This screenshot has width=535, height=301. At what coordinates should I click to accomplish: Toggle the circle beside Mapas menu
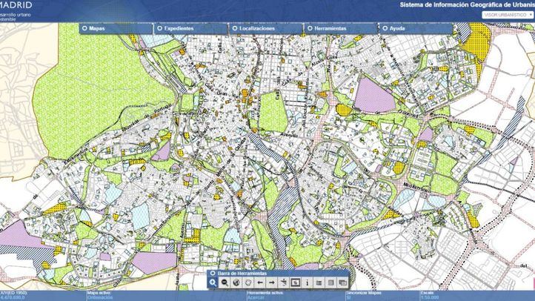click(84, 27)
